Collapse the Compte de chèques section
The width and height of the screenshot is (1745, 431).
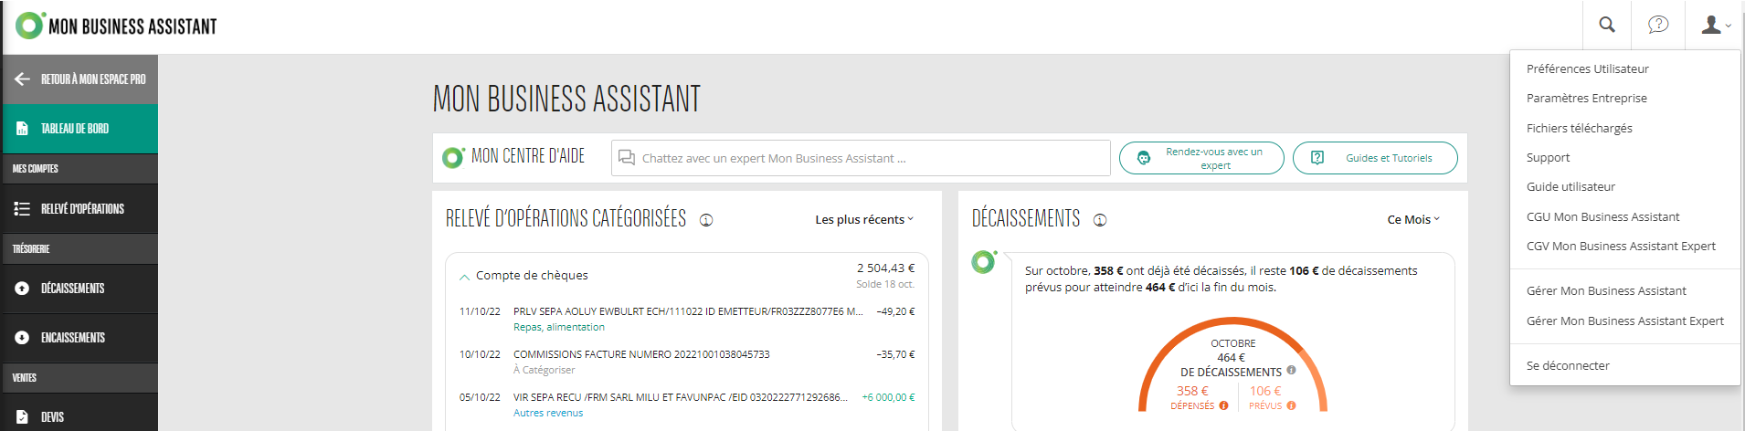465,276
